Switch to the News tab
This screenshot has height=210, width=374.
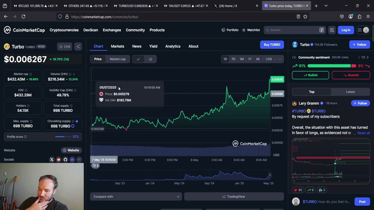pos(137,46)
